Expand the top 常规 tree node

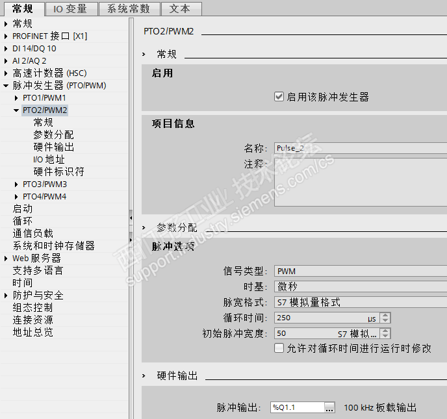(x=6, y=23)
